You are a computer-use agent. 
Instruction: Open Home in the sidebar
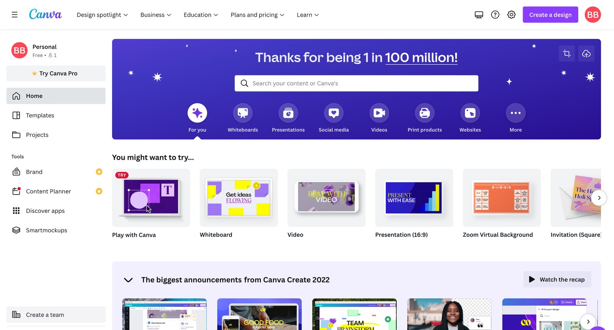pyautogui.click(x=56, y=96)
